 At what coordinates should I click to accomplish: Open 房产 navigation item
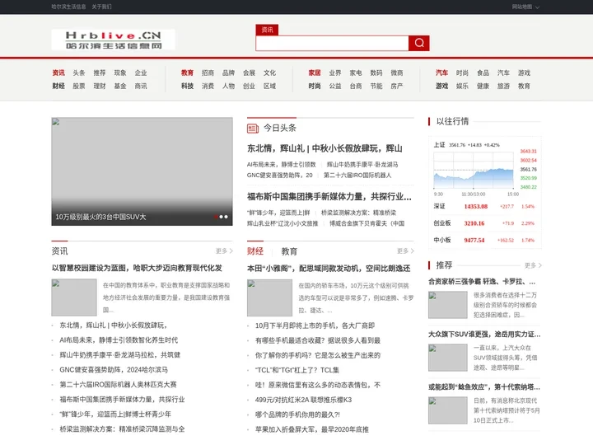coord(397,86)
